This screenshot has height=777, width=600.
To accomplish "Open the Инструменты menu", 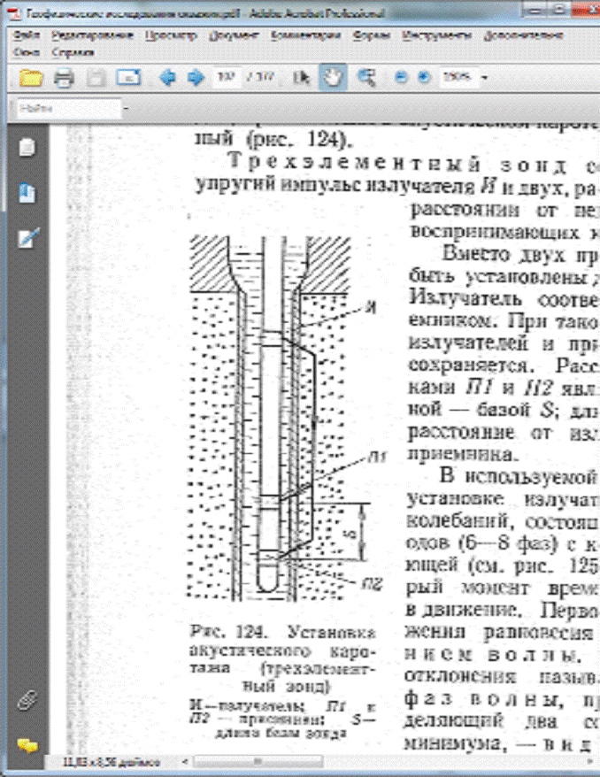I will click(428, 36).
